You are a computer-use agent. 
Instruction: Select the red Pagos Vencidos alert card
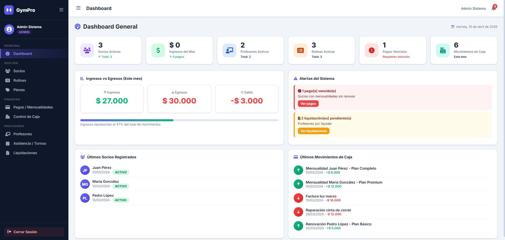[x=393, y=50]
